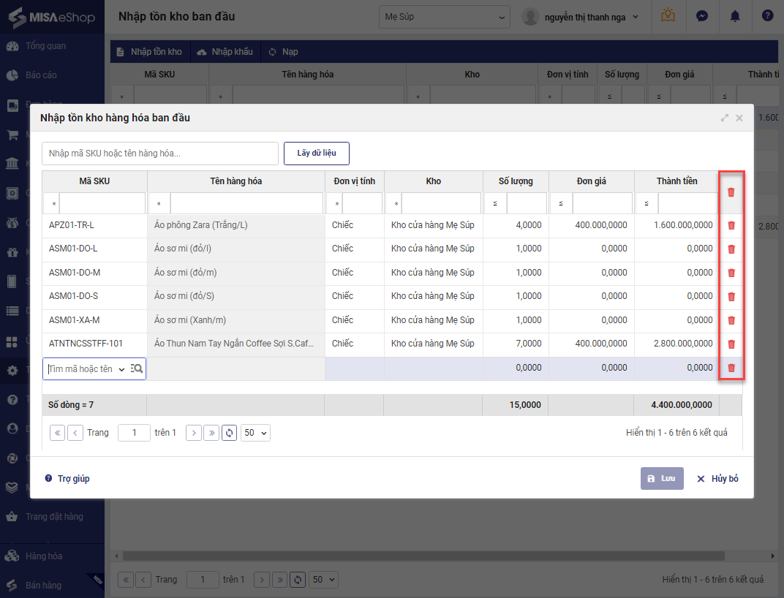
Task: Open the Trợ giúp help link
Action: point(67,478)
